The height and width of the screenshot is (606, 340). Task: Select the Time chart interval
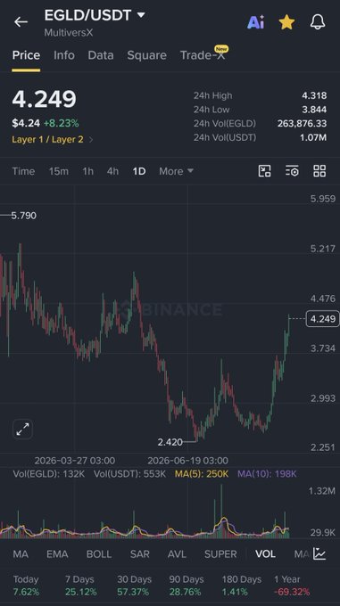23,171
